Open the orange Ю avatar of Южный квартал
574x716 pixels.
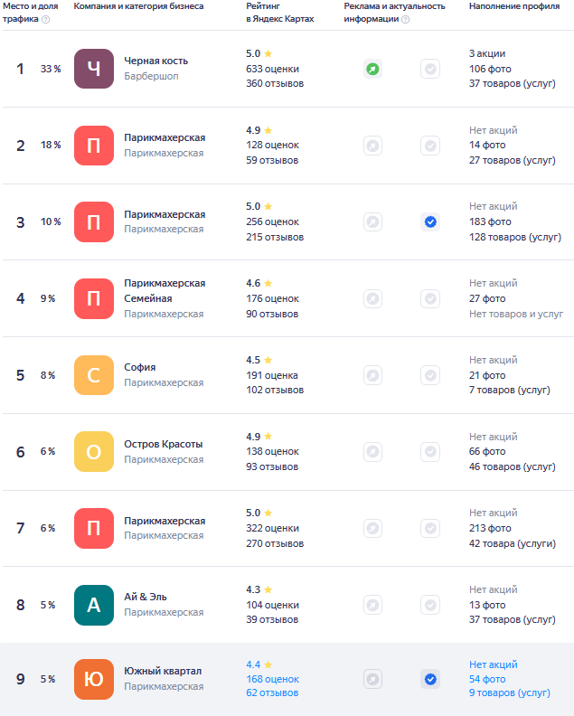[94, 679]
